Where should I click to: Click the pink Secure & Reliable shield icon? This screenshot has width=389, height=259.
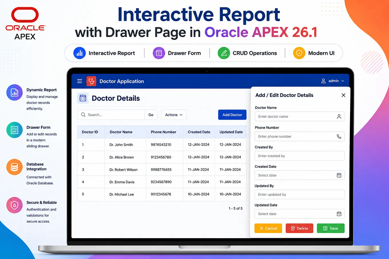click(x=14, y=205)
